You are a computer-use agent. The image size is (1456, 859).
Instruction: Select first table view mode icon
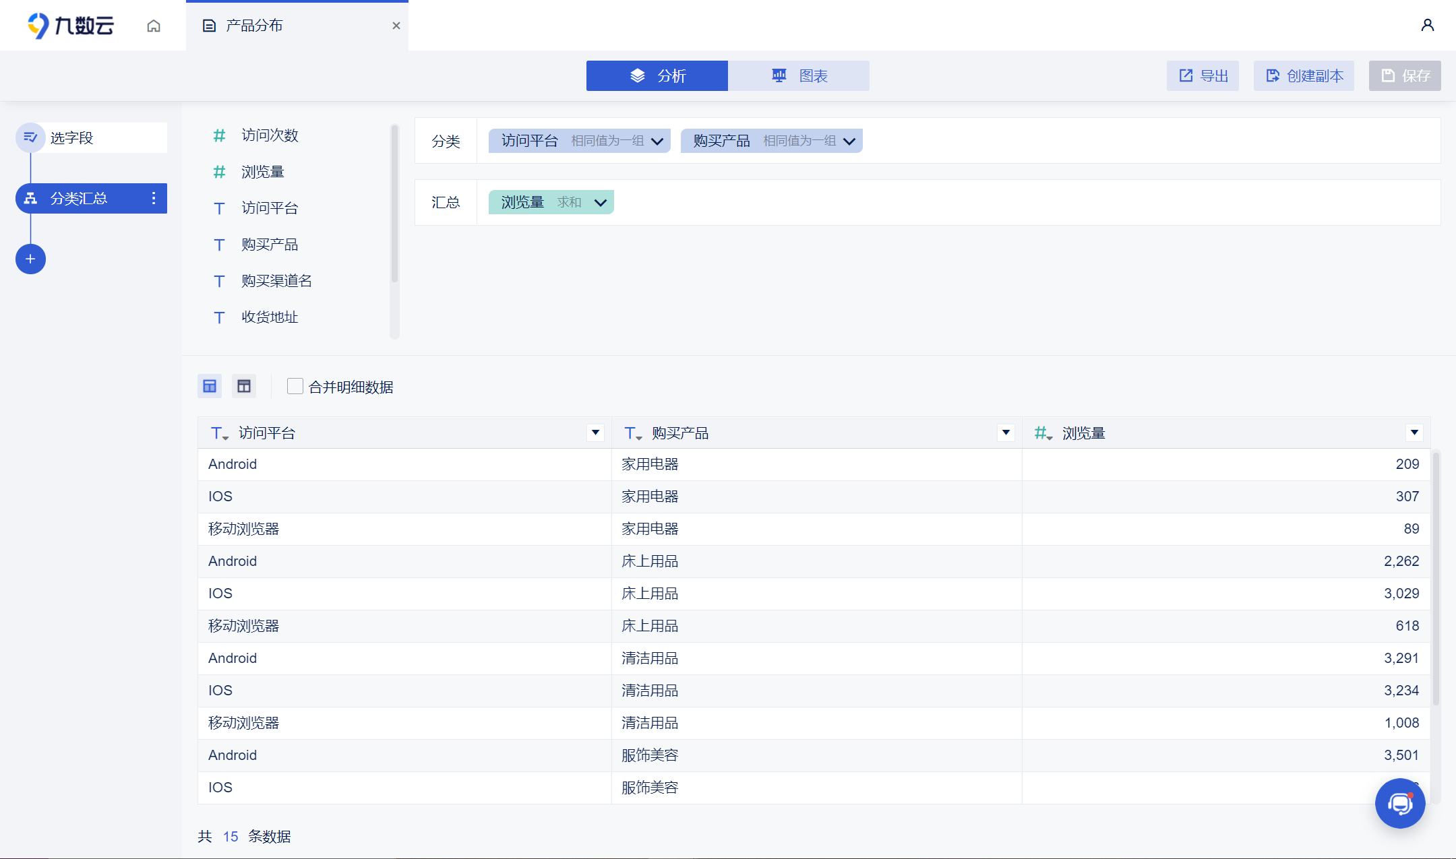click(x=210, y=386)
